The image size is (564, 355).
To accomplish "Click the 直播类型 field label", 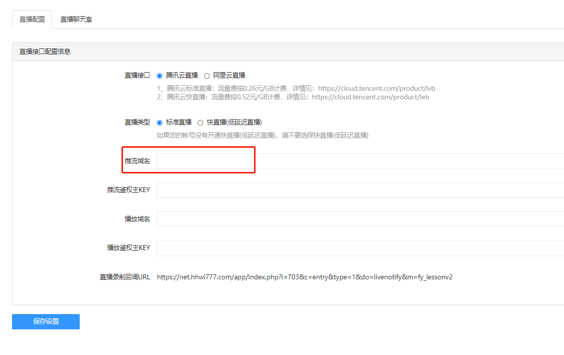I will point(137,123).
